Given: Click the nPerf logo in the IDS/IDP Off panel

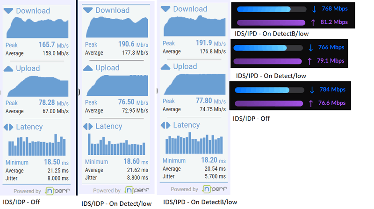Looking at the screenshot, I should click(x=57, y=191).
